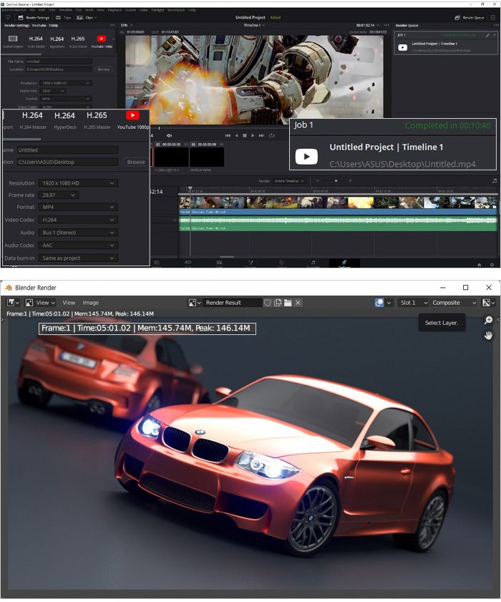The height and width of the screenshot is (602, 501).
Task: Select the Custom Export preset icon
Action: coord(13,39)
